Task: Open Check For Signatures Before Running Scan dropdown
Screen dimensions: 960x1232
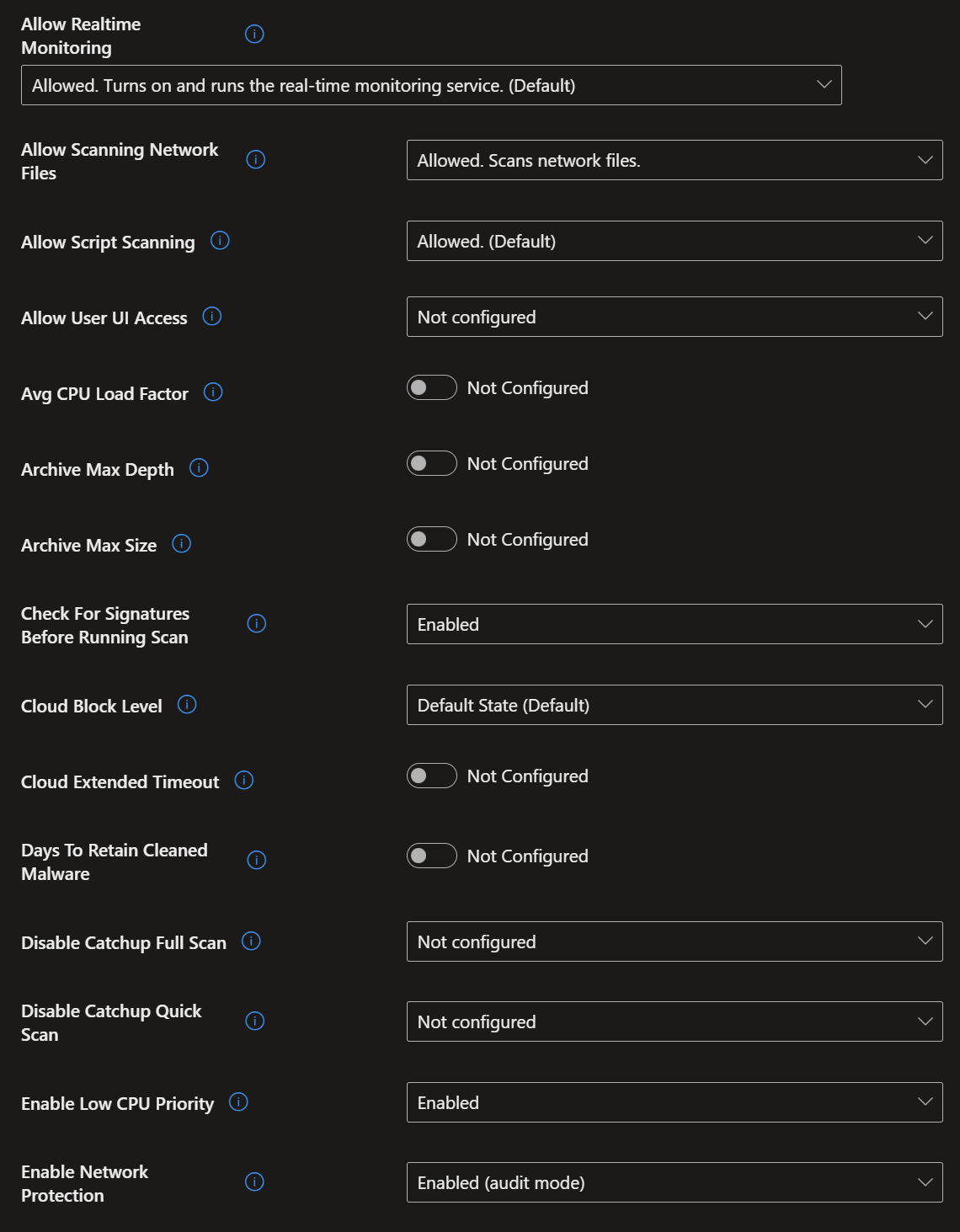Action: pyautogui.click(x=675, y=624)
